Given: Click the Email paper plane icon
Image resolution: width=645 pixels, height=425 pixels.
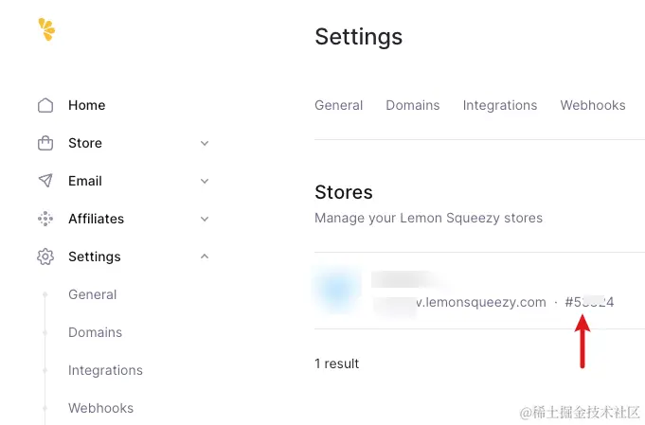Looking at the screenshot, I should [45, 181].
